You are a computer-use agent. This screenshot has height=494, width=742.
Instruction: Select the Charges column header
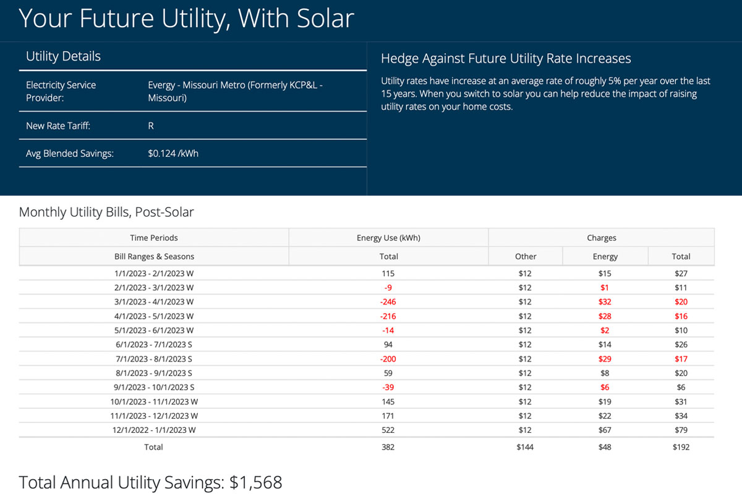[601, 237]
